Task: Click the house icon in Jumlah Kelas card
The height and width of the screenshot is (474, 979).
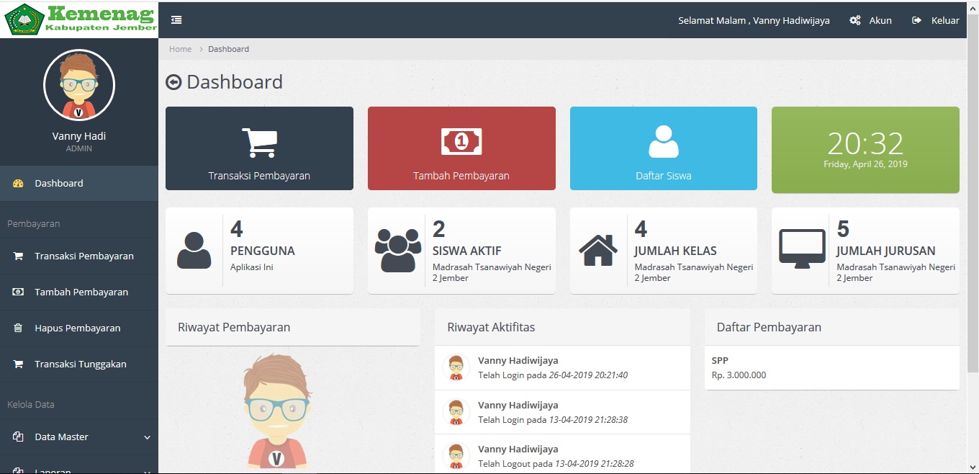Action: pos(598,251)
